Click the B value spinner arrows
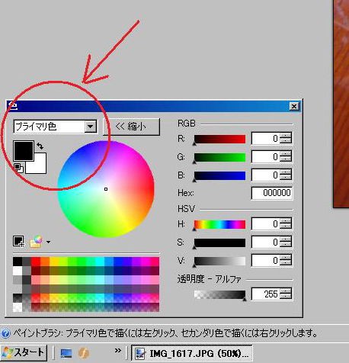This screenshot has width=349, height=363. click(286, 175)
